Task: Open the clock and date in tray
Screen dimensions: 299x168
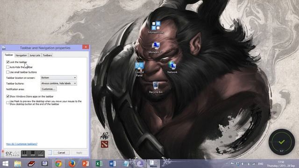Action: click(281, 164)
